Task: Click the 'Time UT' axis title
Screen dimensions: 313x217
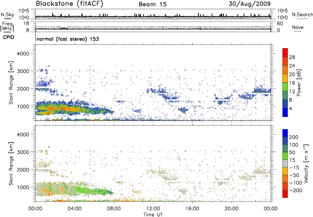Action: (153, 215)
